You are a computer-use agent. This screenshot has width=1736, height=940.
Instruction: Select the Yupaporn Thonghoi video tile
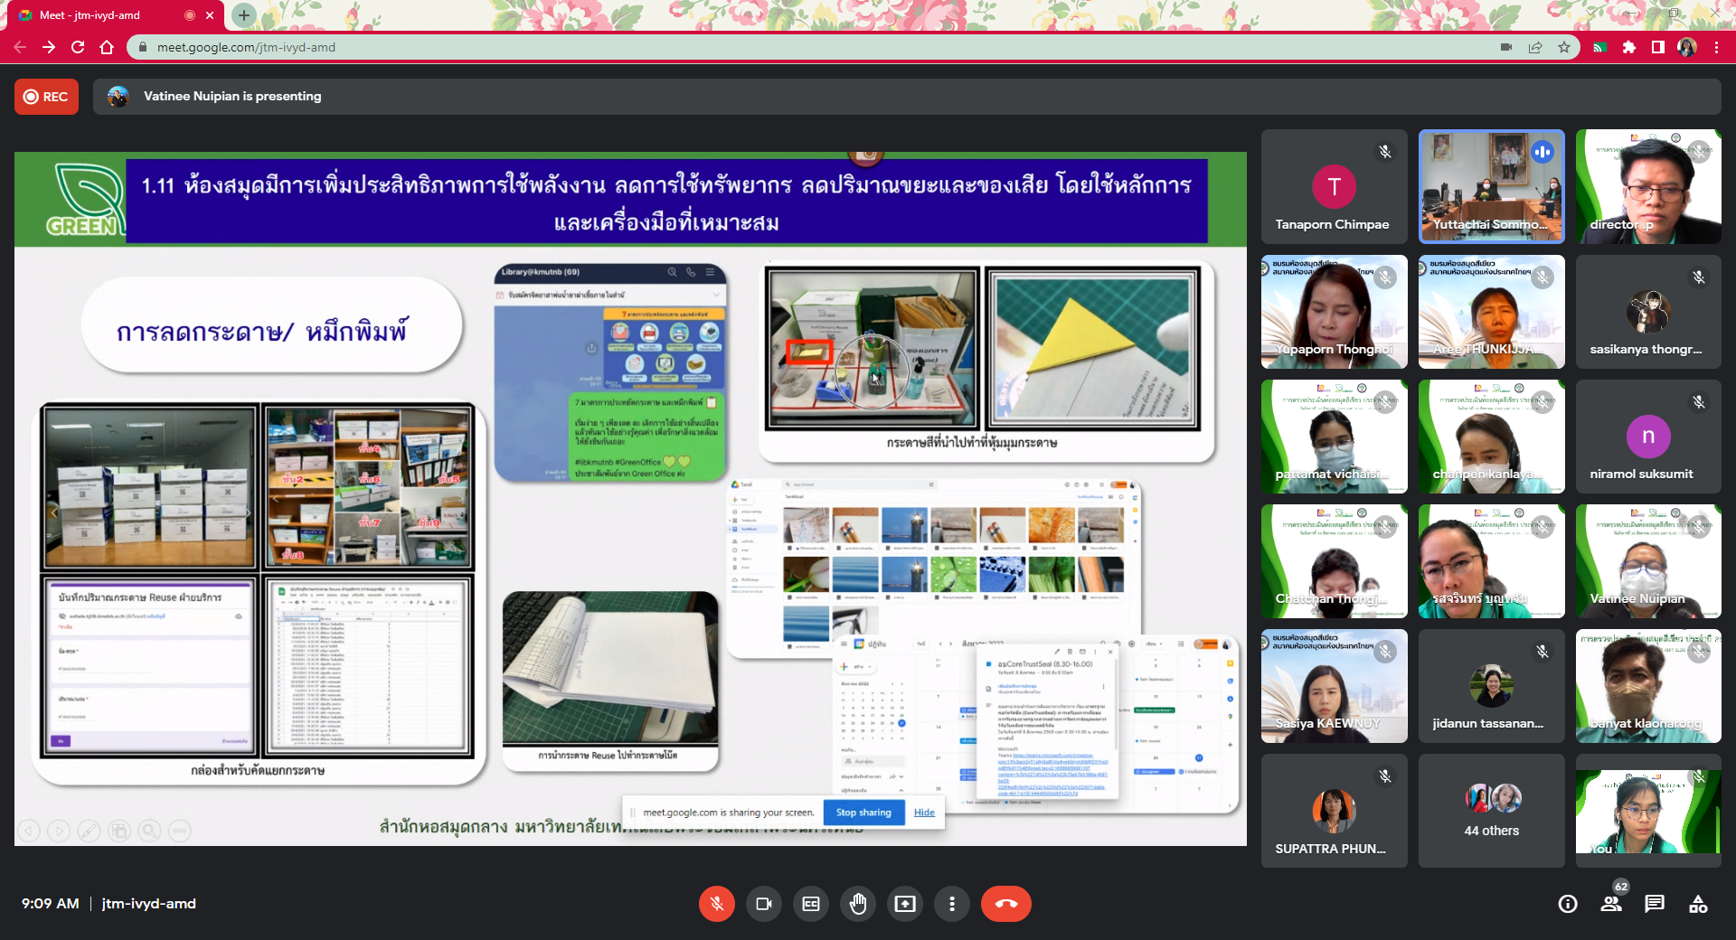(1334, 312)
